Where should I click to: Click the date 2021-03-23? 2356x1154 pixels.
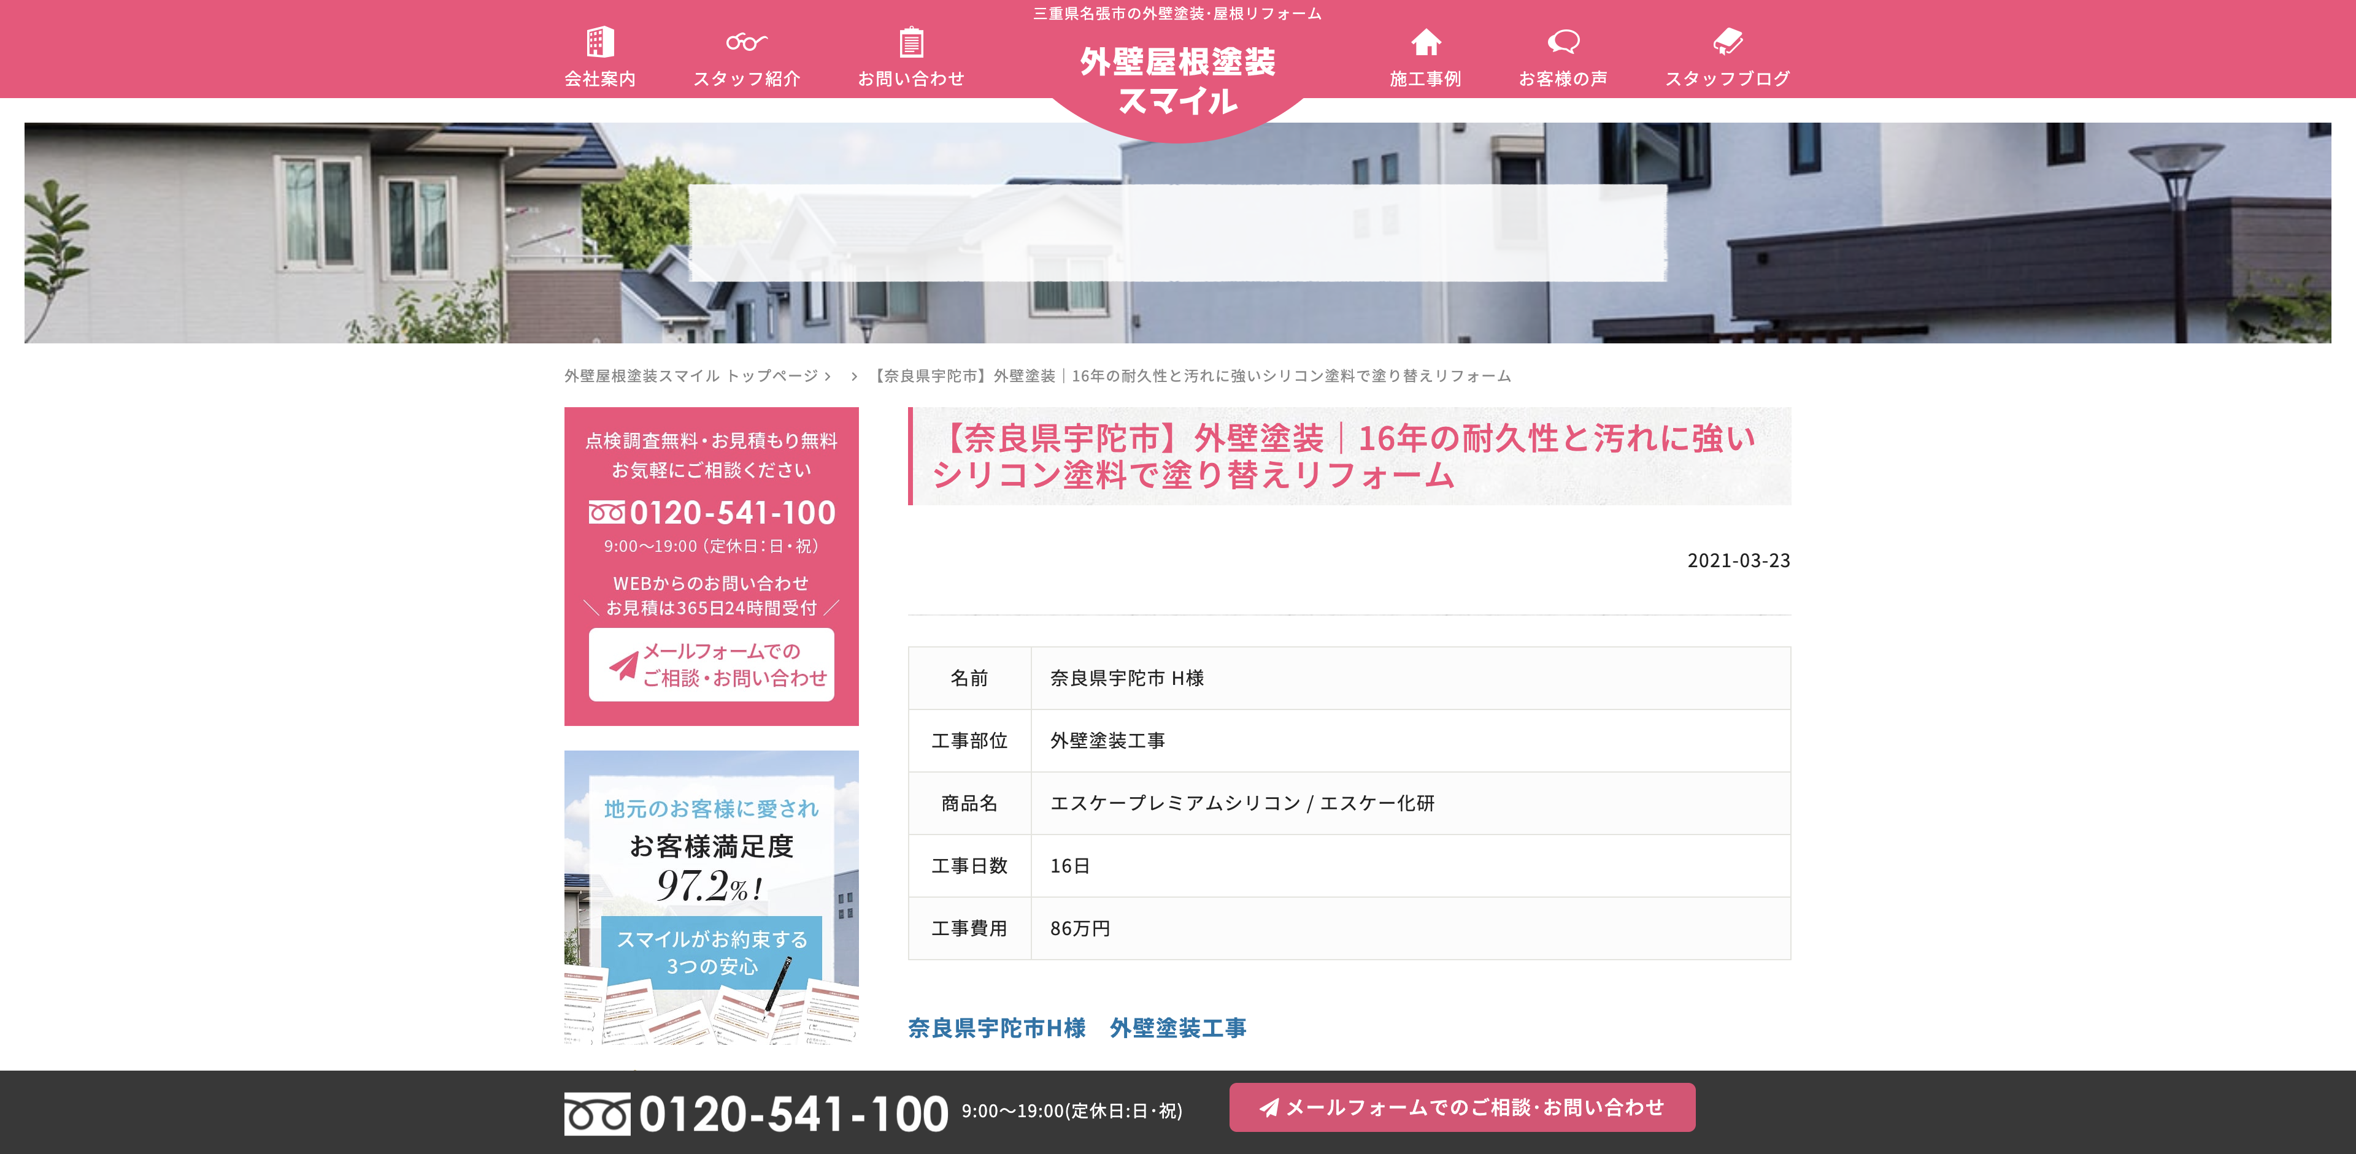pos(1739,560)
